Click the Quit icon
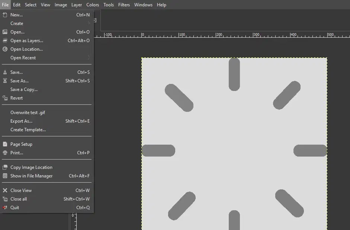This screenshot has width=350, height=230. [5, 207]
